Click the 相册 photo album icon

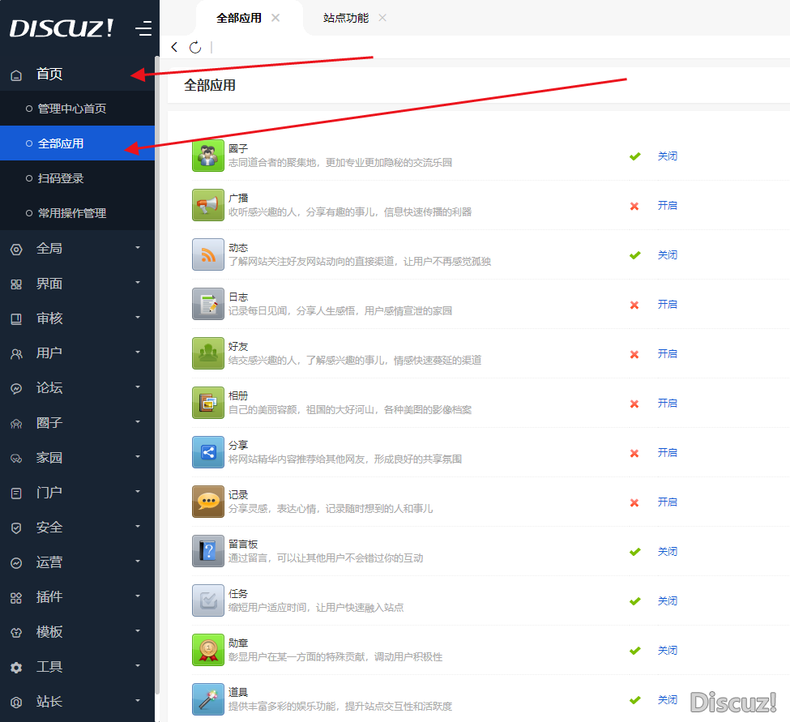point(207,403)
